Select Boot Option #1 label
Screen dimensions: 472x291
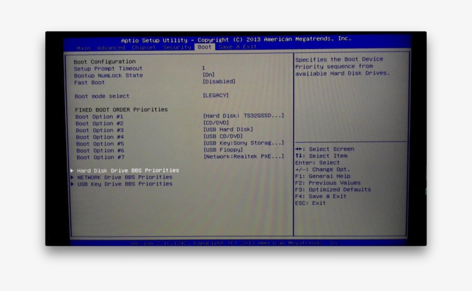(100, 116)
